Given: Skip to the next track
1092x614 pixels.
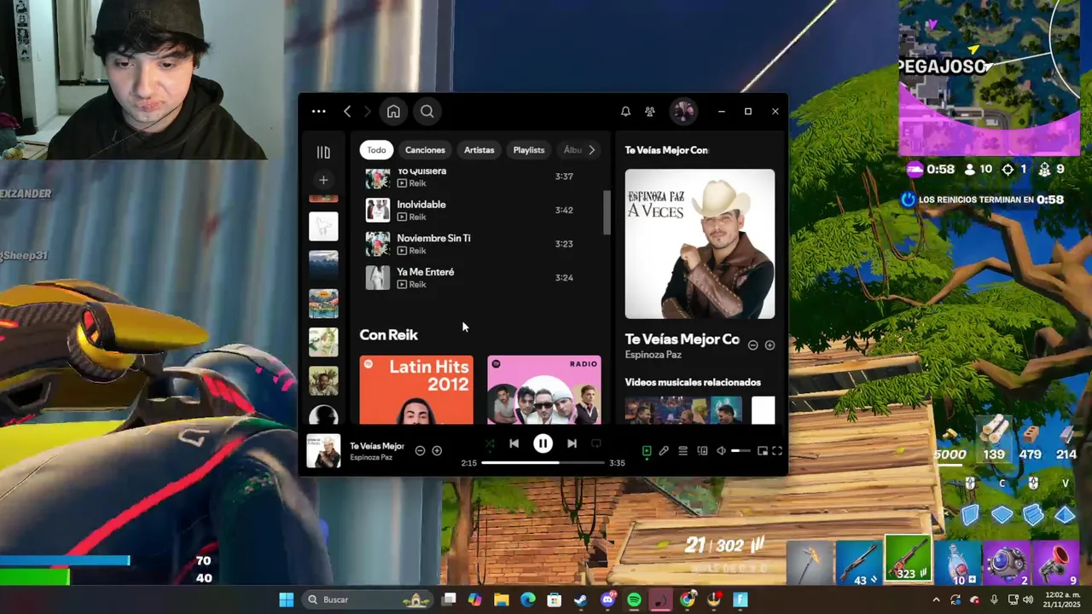Looking at the screenshot, I should [x=572, y=443].
